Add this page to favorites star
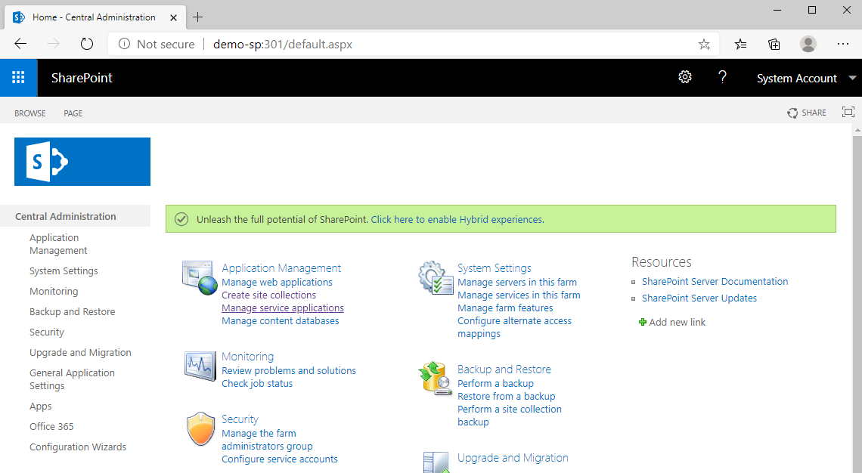Image resolution: width=862 pixels, height=473 pixels. [704, 44]
